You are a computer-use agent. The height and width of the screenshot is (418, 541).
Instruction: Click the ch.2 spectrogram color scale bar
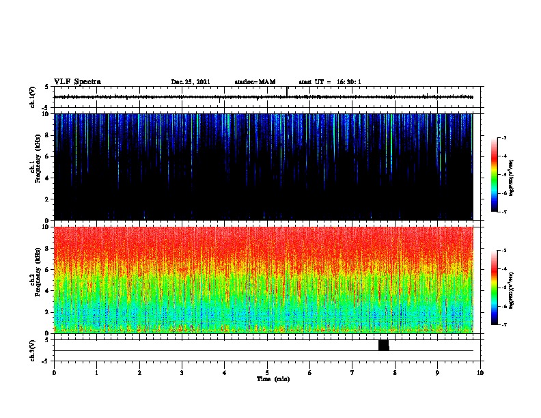pyautogui.click(x=494, y=288)
